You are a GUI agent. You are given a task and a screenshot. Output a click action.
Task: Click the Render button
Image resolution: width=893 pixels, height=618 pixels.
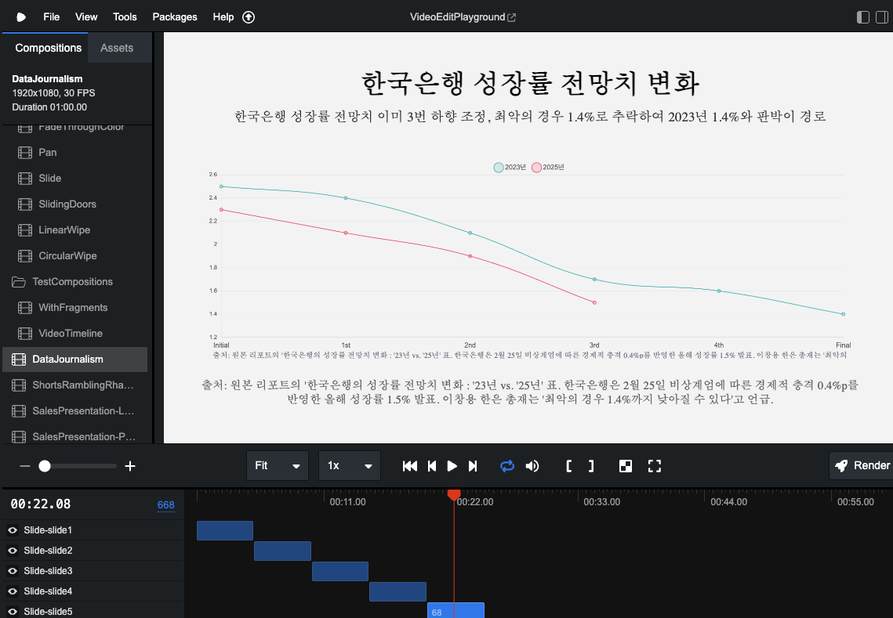(x=862, y=466)
